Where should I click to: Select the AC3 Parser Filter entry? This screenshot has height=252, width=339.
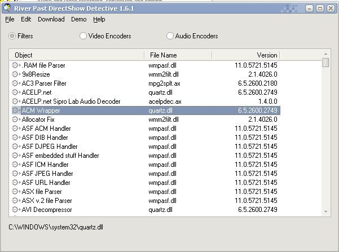coord(145,83)
